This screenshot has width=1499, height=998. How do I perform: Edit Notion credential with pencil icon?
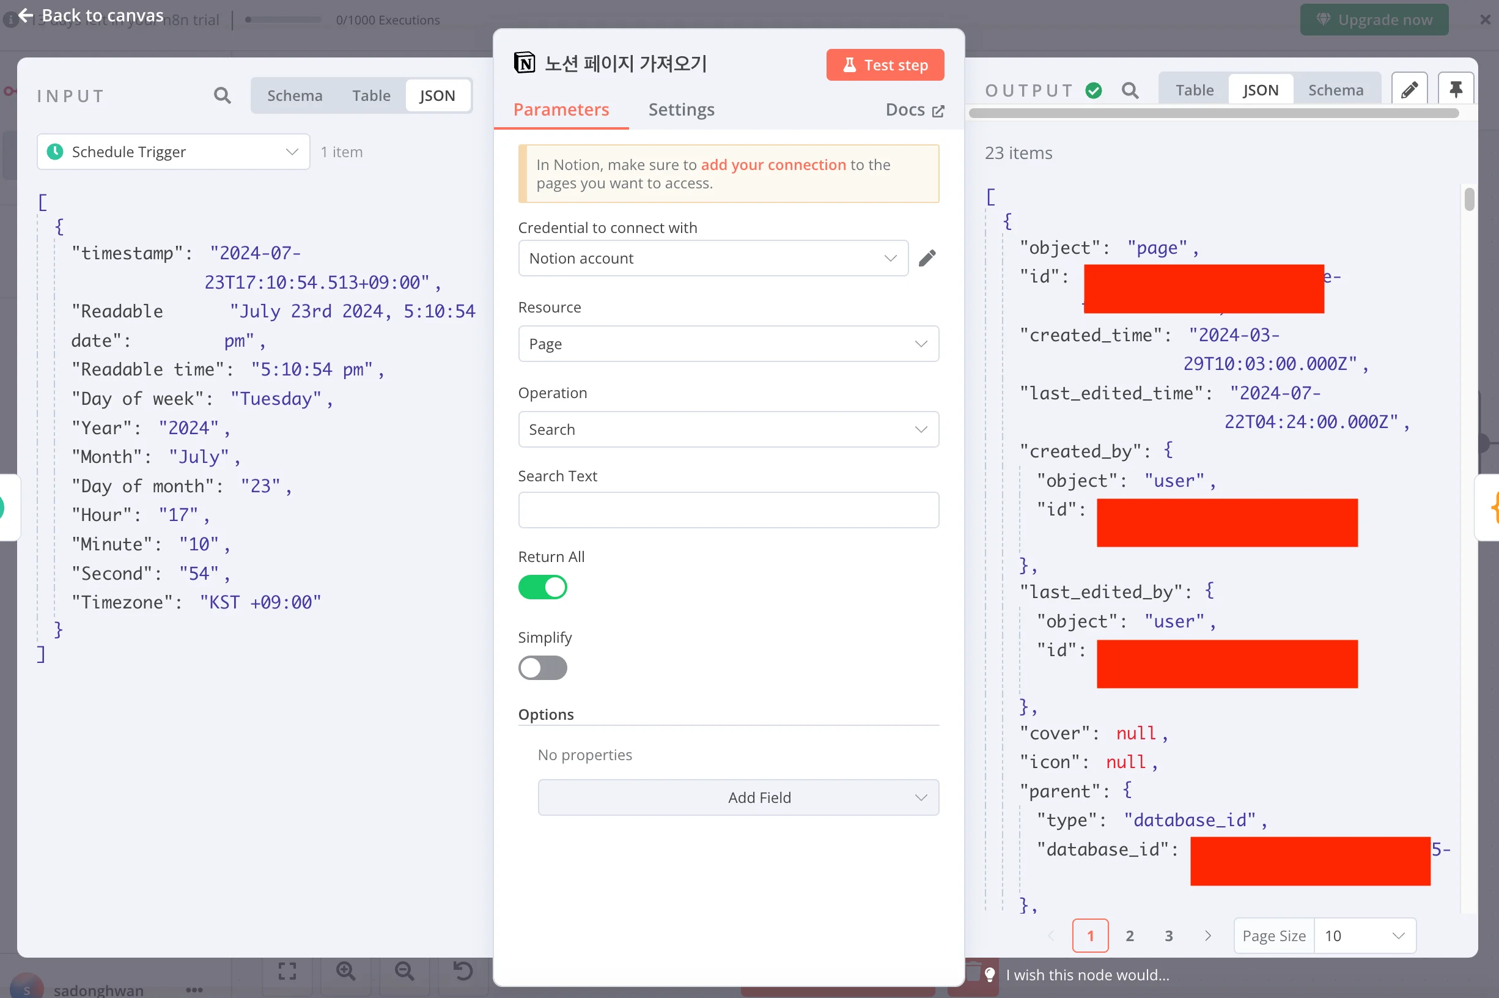[x=927, y=258]
